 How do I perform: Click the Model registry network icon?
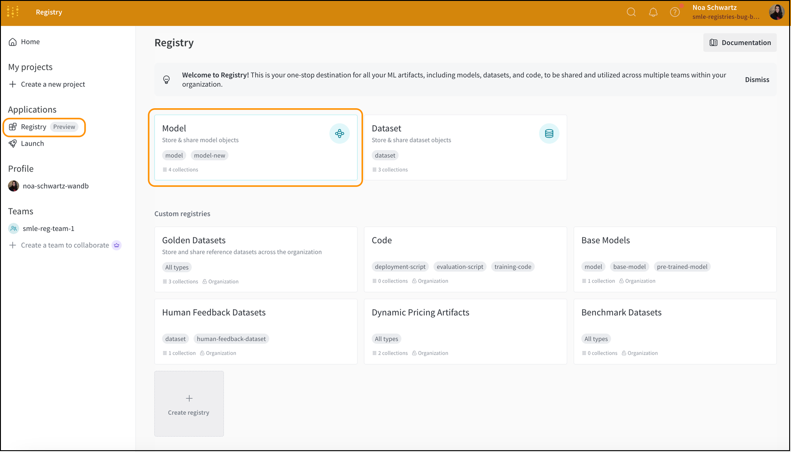tap(339, 134)
